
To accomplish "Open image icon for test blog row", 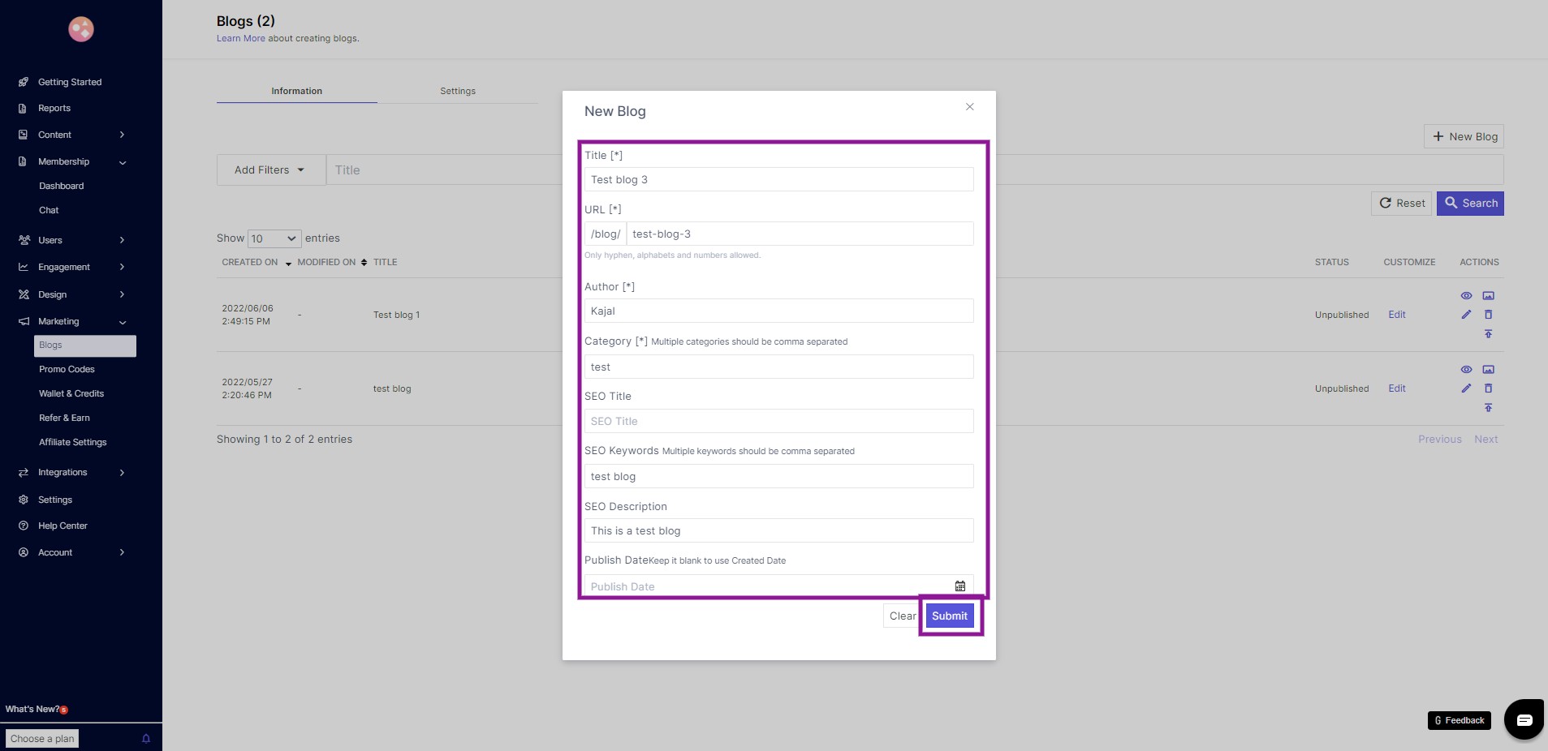I will click(x=1488, y=370).
